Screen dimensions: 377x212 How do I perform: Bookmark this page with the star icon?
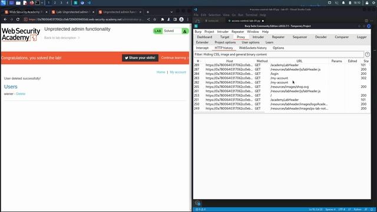tap(154, 19)
